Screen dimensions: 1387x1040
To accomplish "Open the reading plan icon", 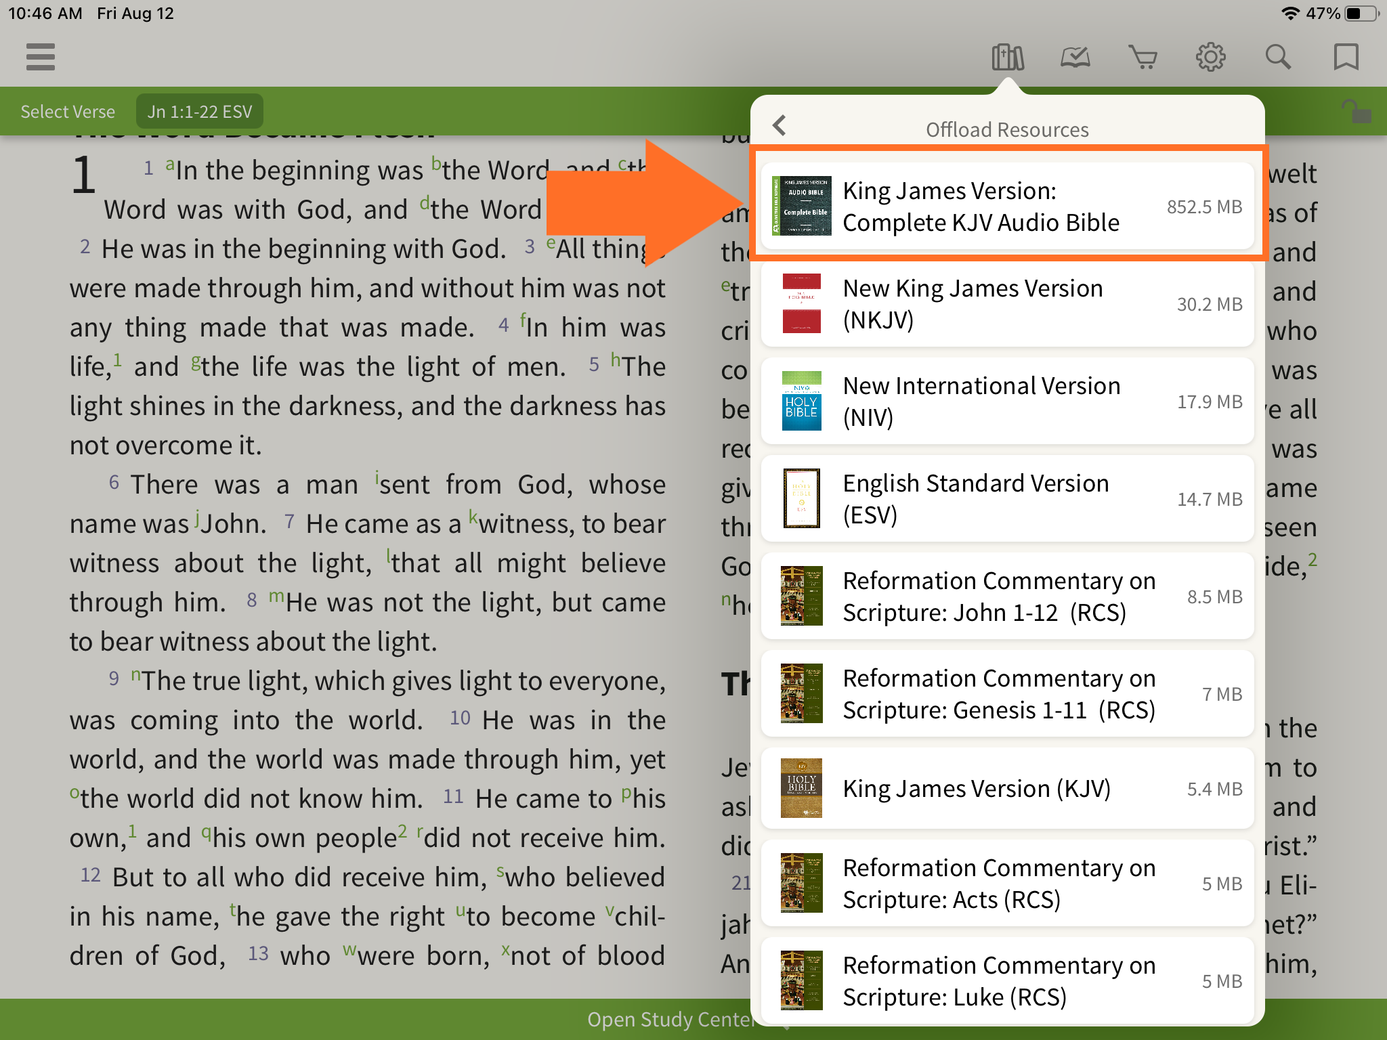I will coord(1075,58).
